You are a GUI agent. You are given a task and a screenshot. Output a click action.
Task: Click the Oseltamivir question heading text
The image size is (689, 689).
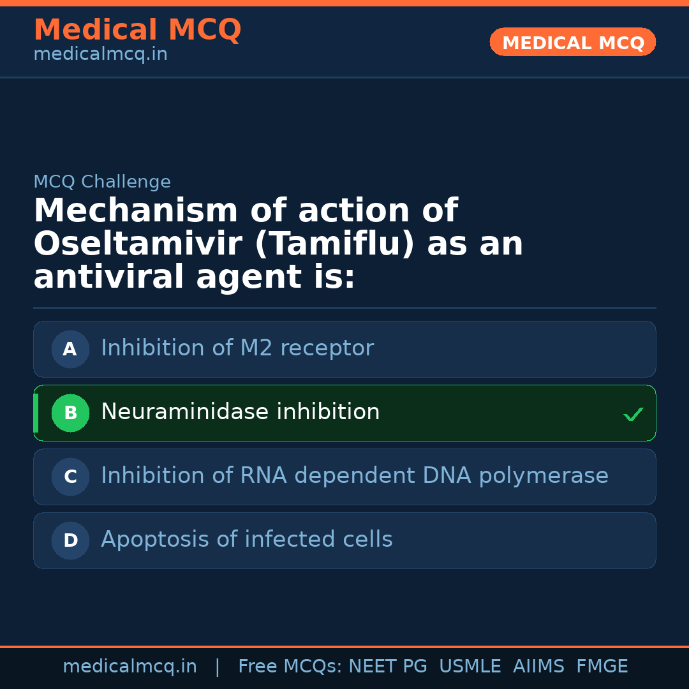[x=279, y=244]
